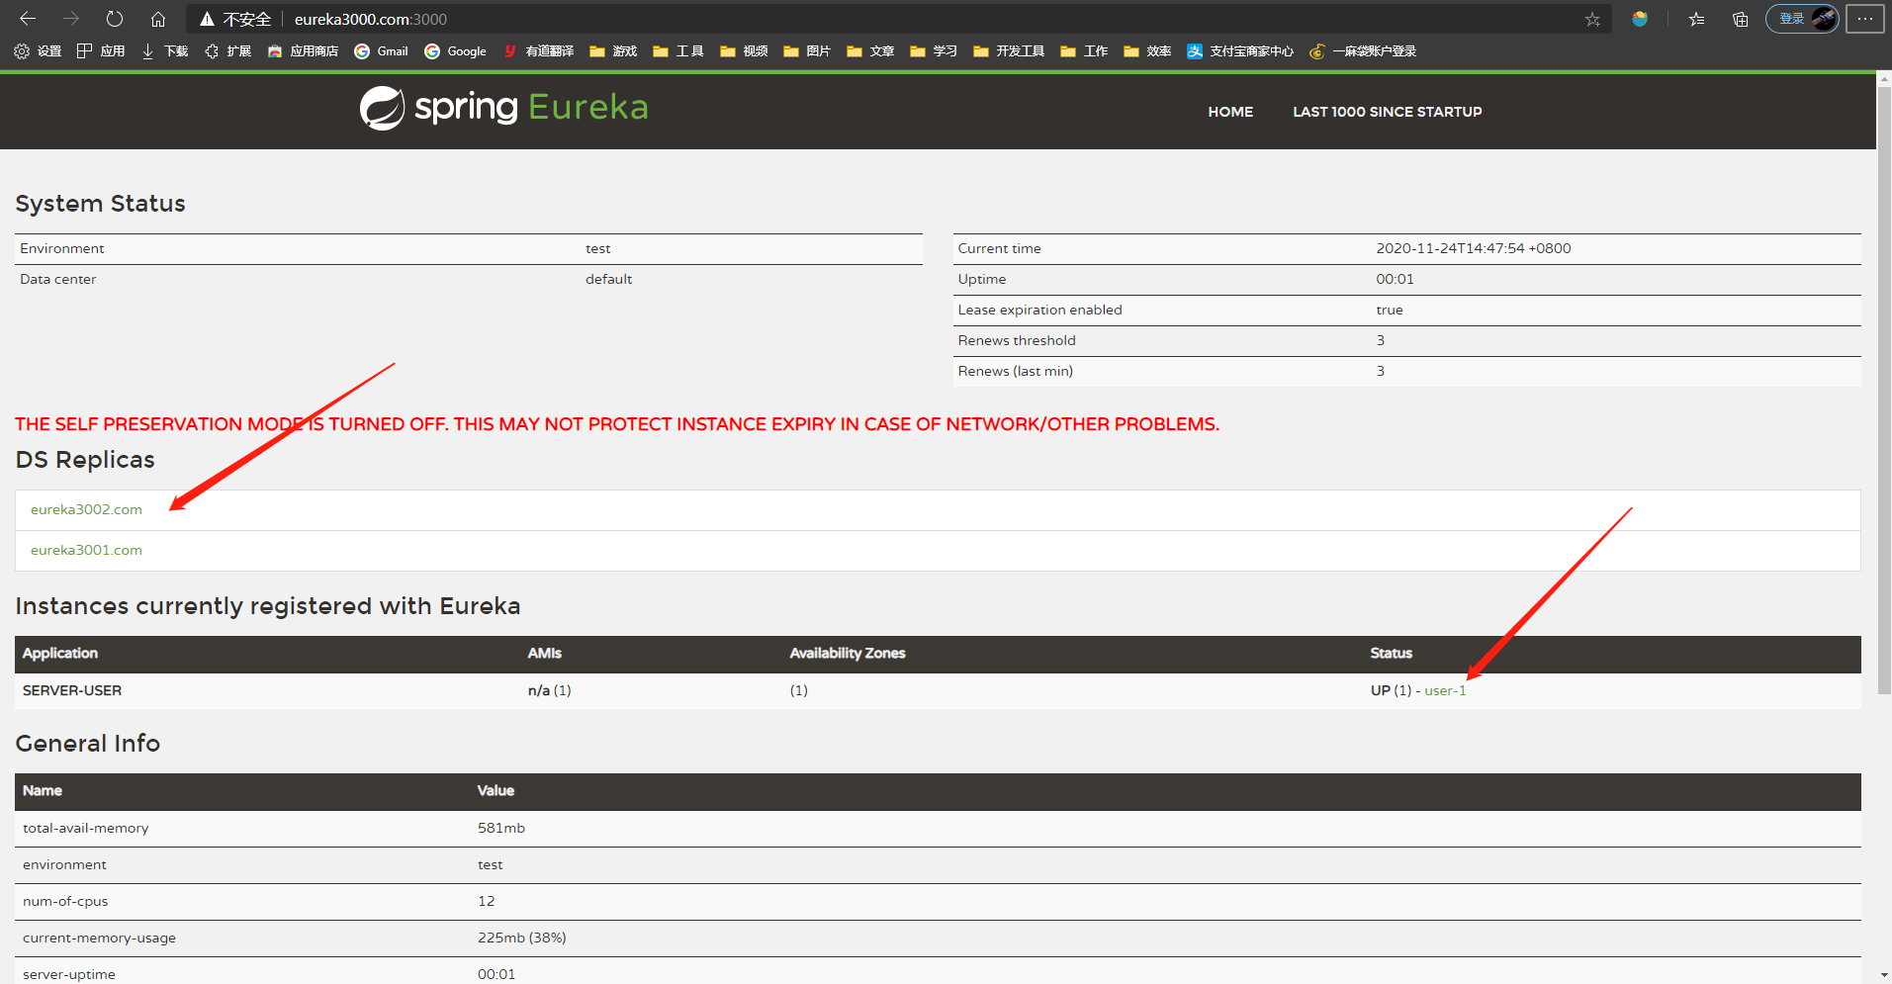
Task: Click the browser forward arrow
Action: click(71, 19)
